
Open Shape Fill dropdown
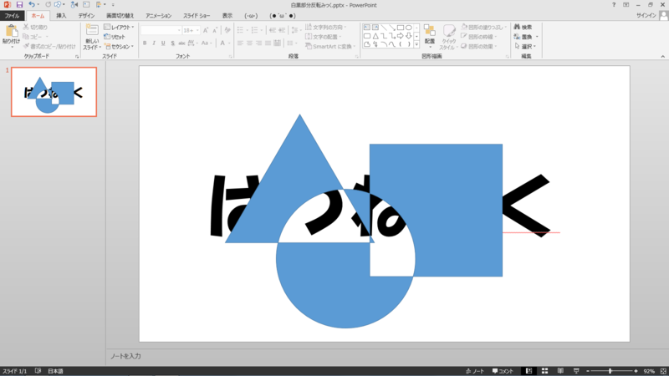click(x=484, y=28)
